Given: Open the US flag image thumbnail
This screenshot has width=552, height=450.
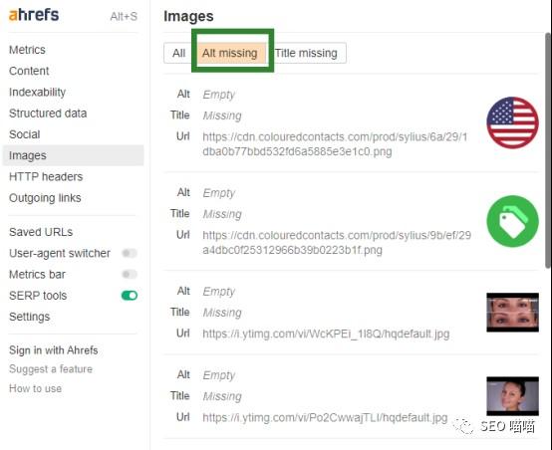Looking at the screenshot, I should tap(512, 122).
